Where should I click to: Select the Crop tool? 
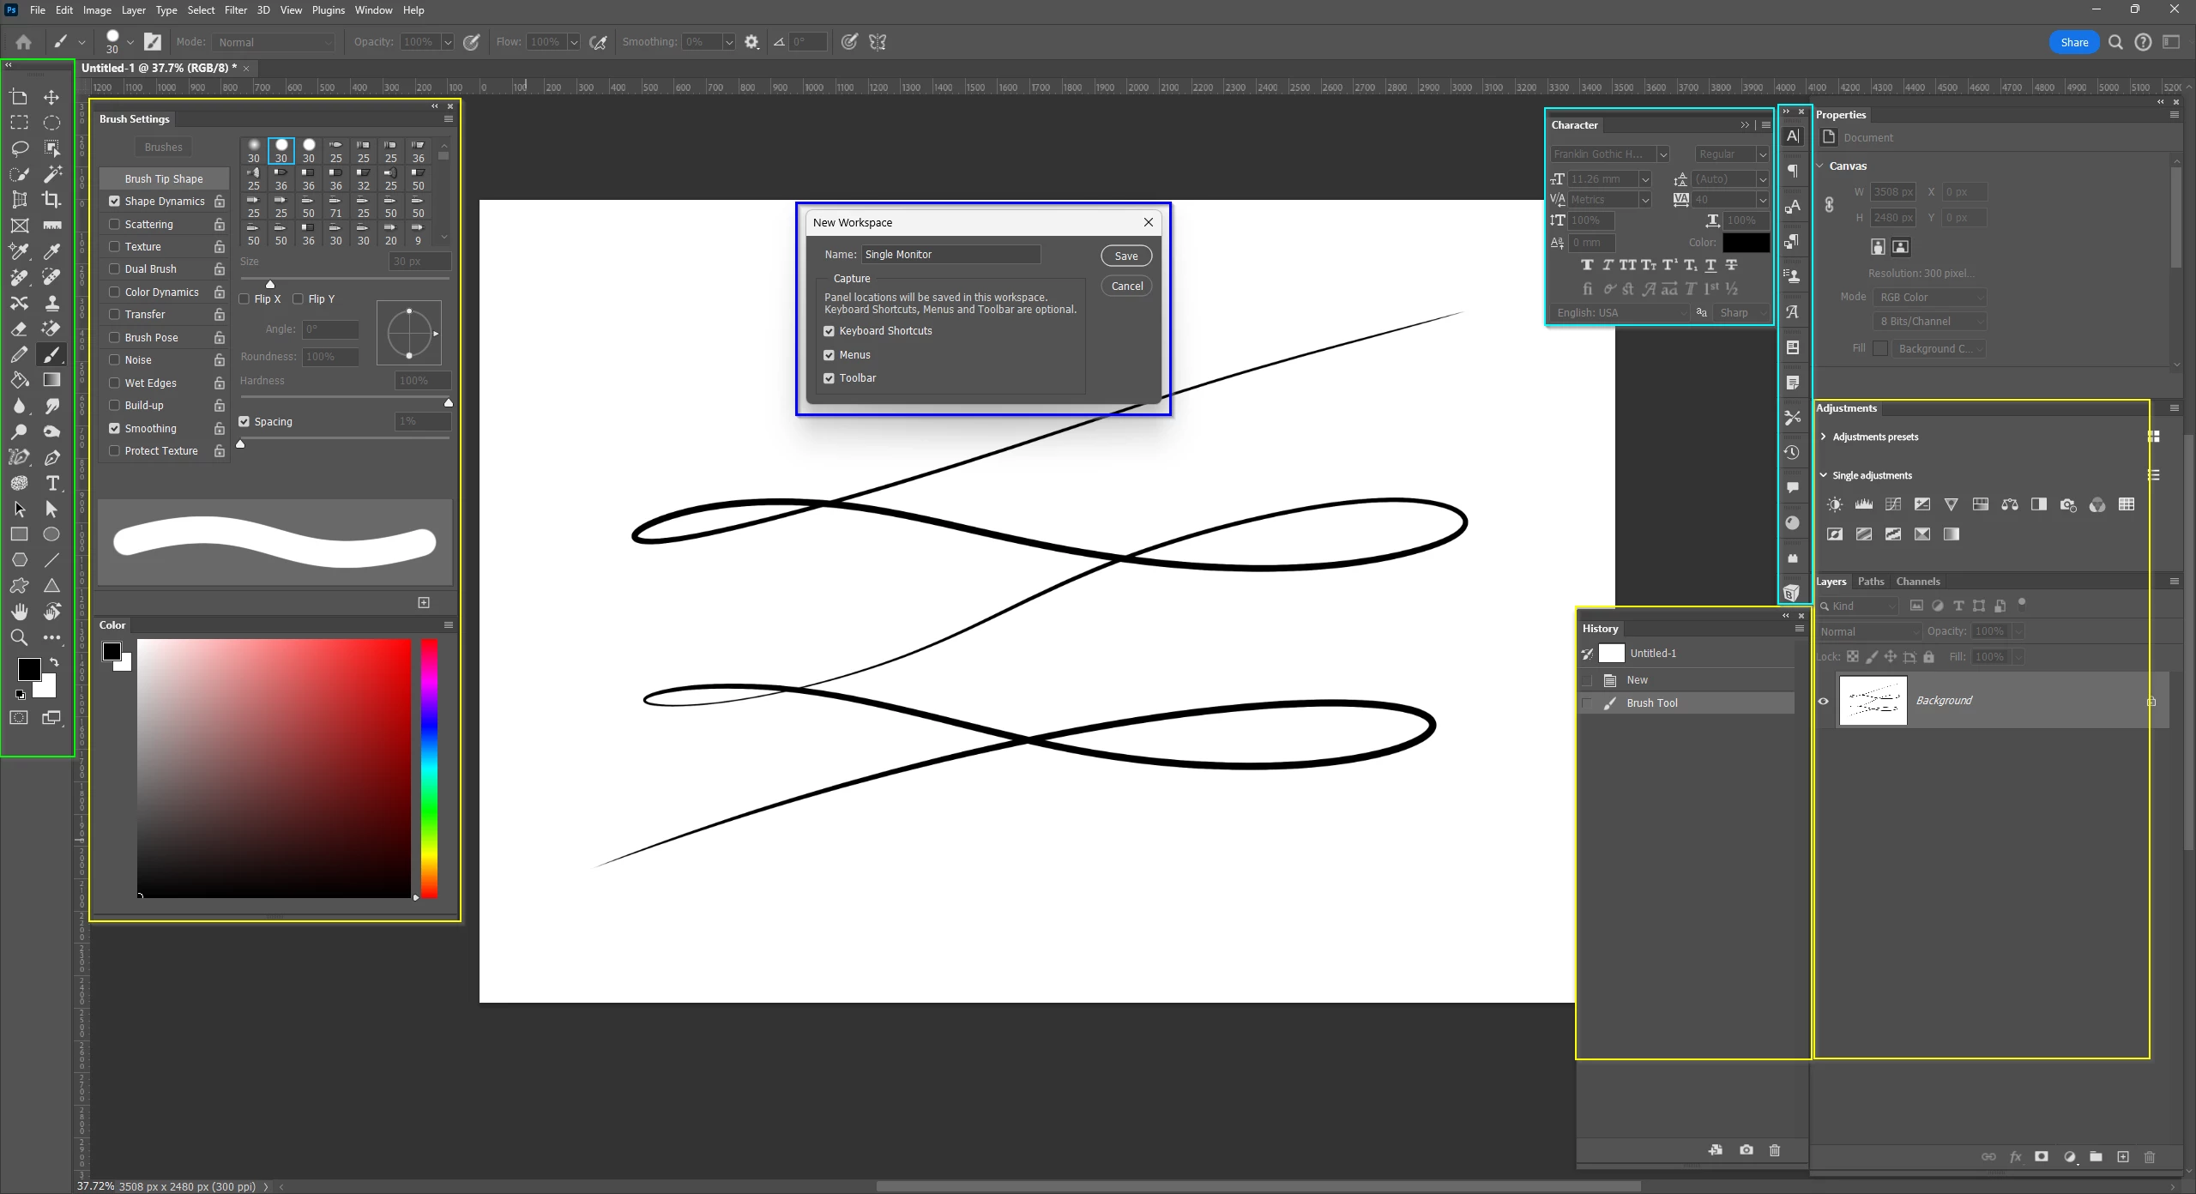[x=51, y=200]
